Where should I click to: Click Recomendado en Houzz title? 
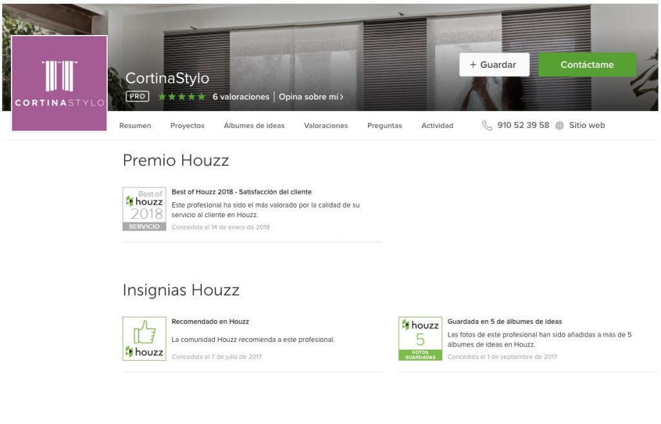pos(210,321)
